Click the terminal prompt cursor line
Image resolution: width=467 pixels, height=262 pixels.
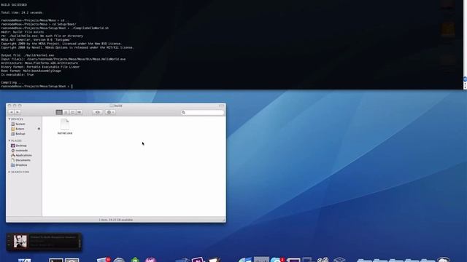tap(36, 87)
